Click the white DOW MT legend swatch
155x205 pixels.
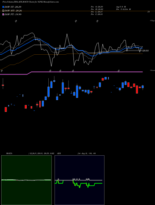[x=3, y=11]
